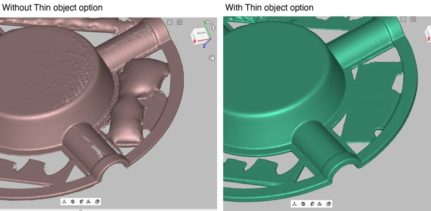This screenshot has width=431, height=211.
Task: Click the wireframe mesh icon in the pink viewport toolbar
Action: point(73,202)
